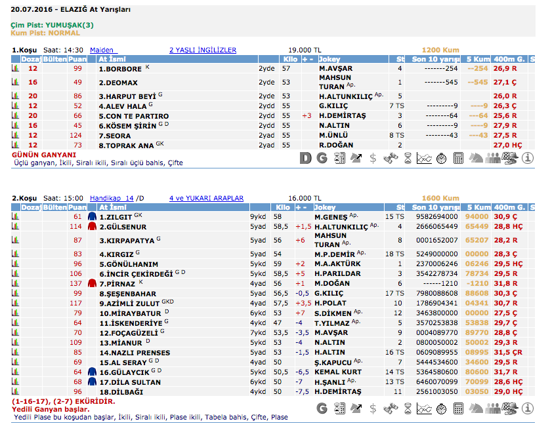Click the blue jockey silks beside ZILGIT
This screenshot has height=432, width=550.
point(92,216)
